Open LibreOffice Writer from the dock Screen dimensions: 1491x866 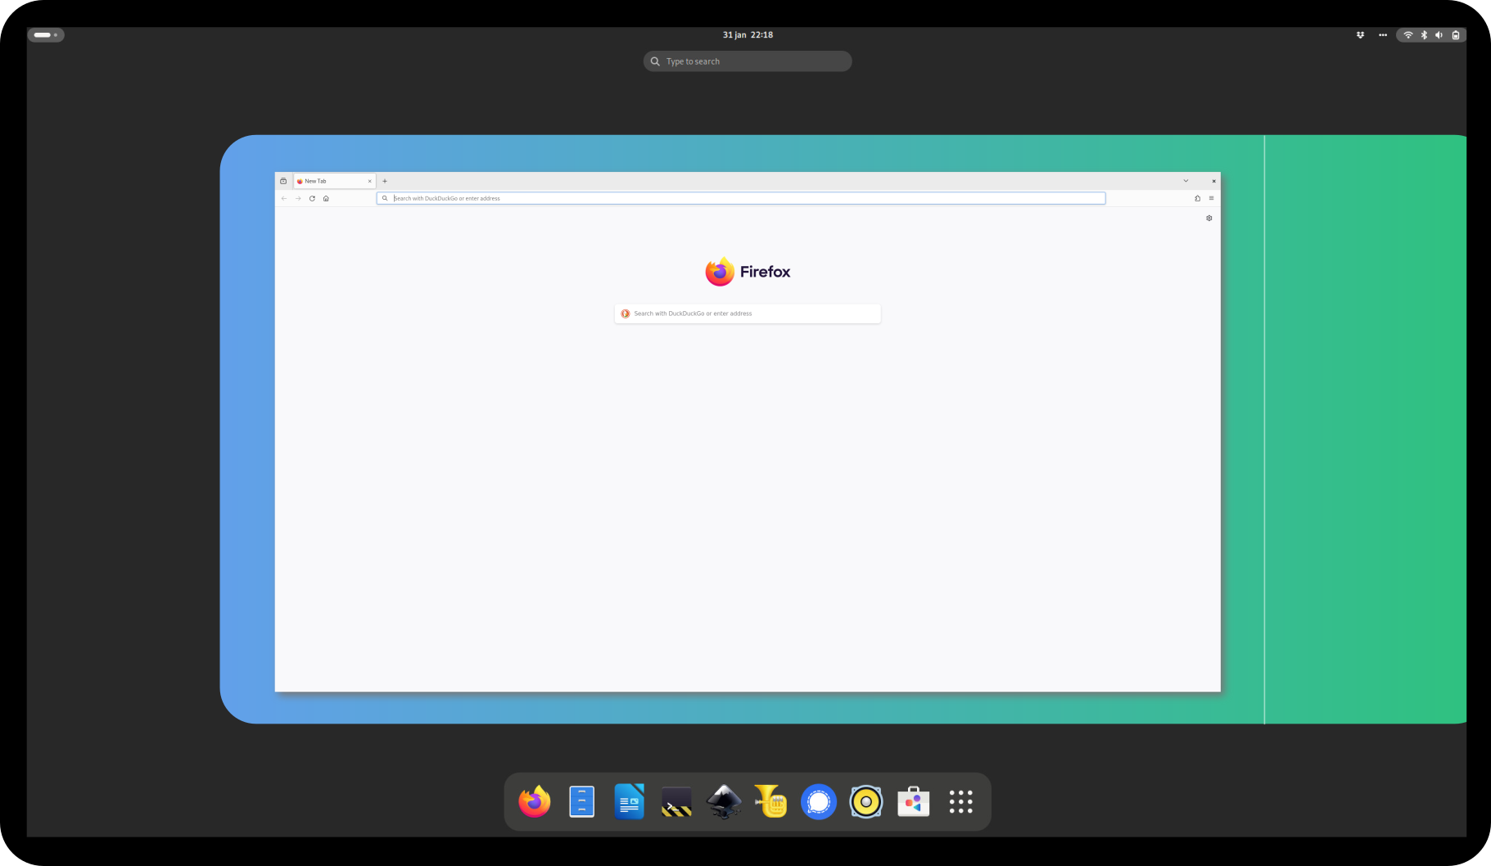click(629, 801)
